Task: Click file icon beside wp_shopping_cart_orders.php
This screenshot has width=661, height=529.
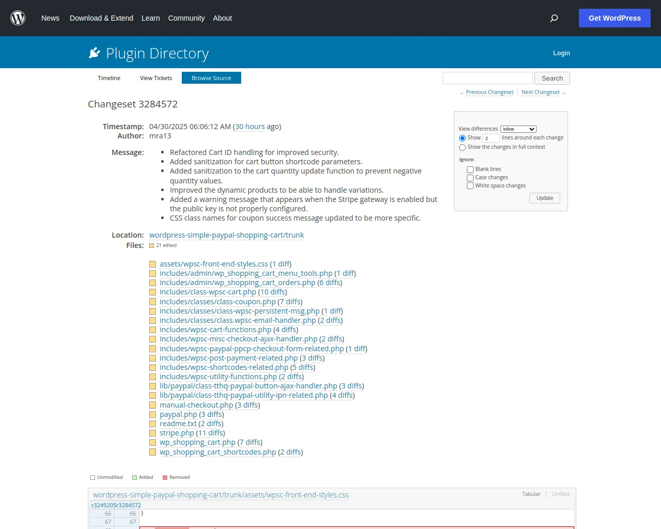Action: coord(152,283)
